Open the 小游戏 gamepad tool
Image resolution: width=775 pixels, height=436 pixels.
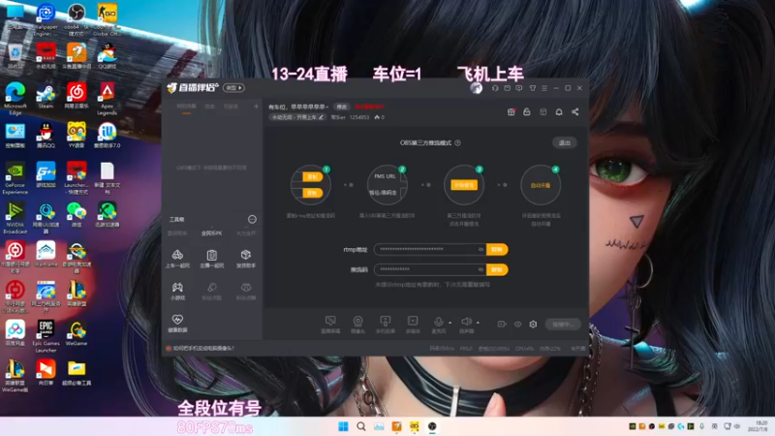[x=177, y=291]
